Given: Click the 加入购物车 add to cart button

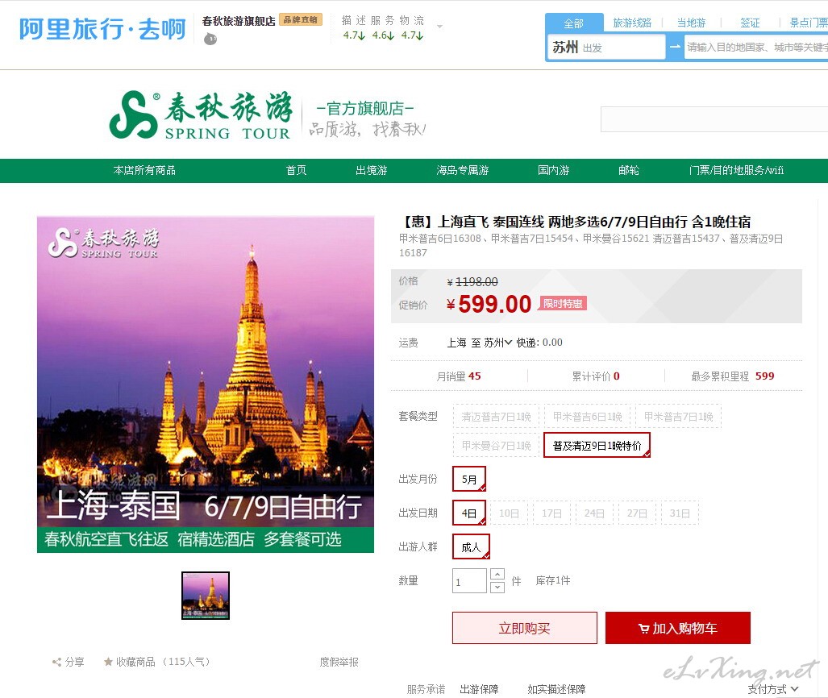Looking at the screenshot, I should [x=678, y=628].
